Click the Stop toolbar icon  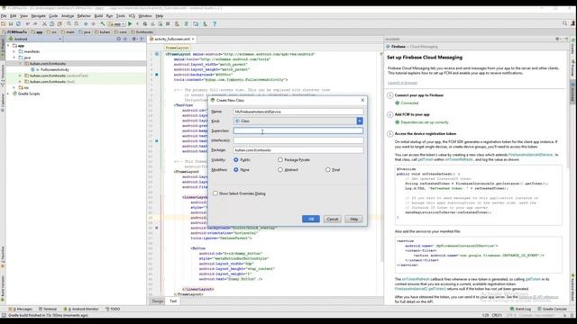click(x=168, y=24)
